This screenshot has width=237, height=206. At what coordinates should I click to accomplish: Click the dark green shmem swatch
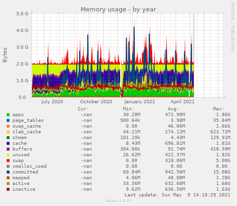click(x=8, y=138)
